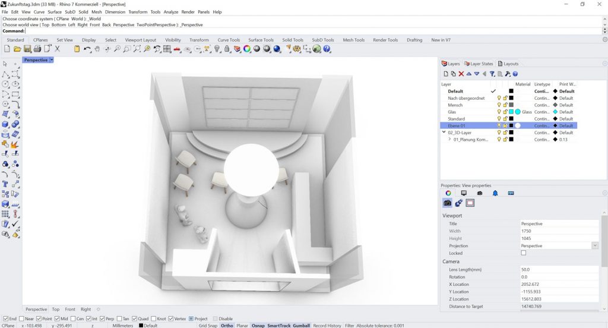Switch to the Layer States tab
Viewport: 608px width, 328px height.
tap(479, 64)
